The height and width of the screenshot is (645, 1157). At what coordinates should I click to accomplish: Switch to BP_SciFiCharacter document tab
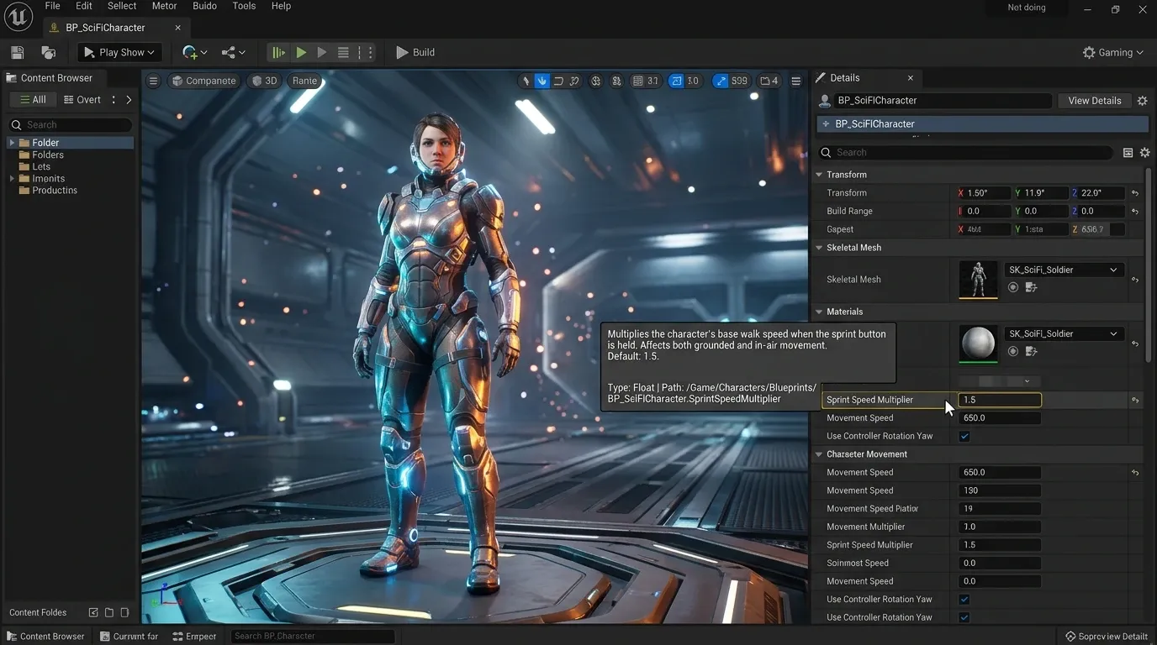tap(115, 28)
